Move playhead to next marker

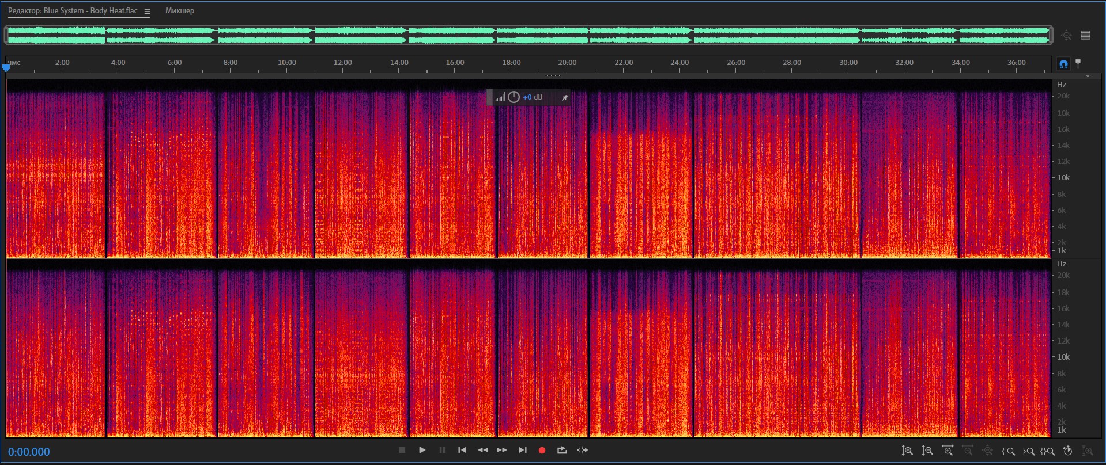click(522, 450)
